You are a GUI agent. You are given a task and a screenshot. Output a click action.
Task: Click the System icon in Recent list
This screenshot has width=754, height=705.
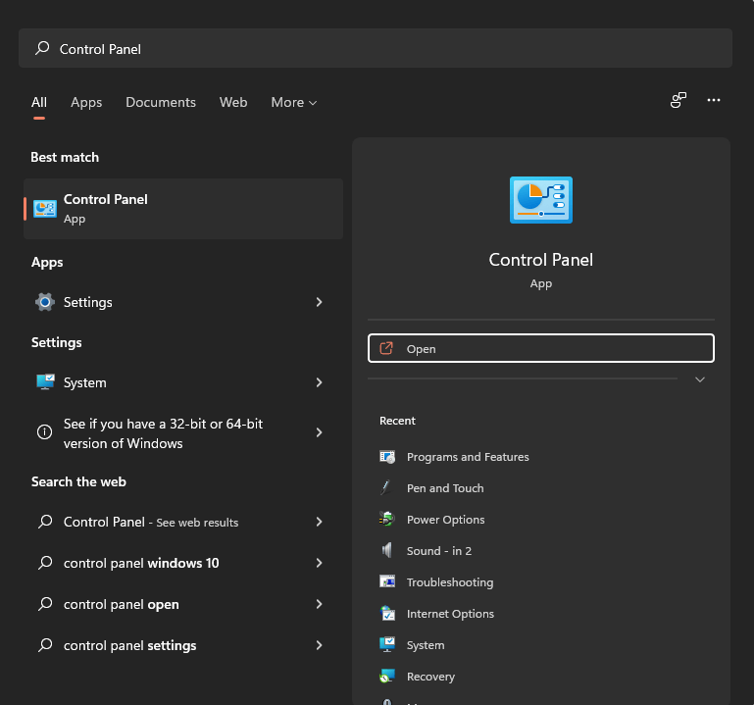387,644
